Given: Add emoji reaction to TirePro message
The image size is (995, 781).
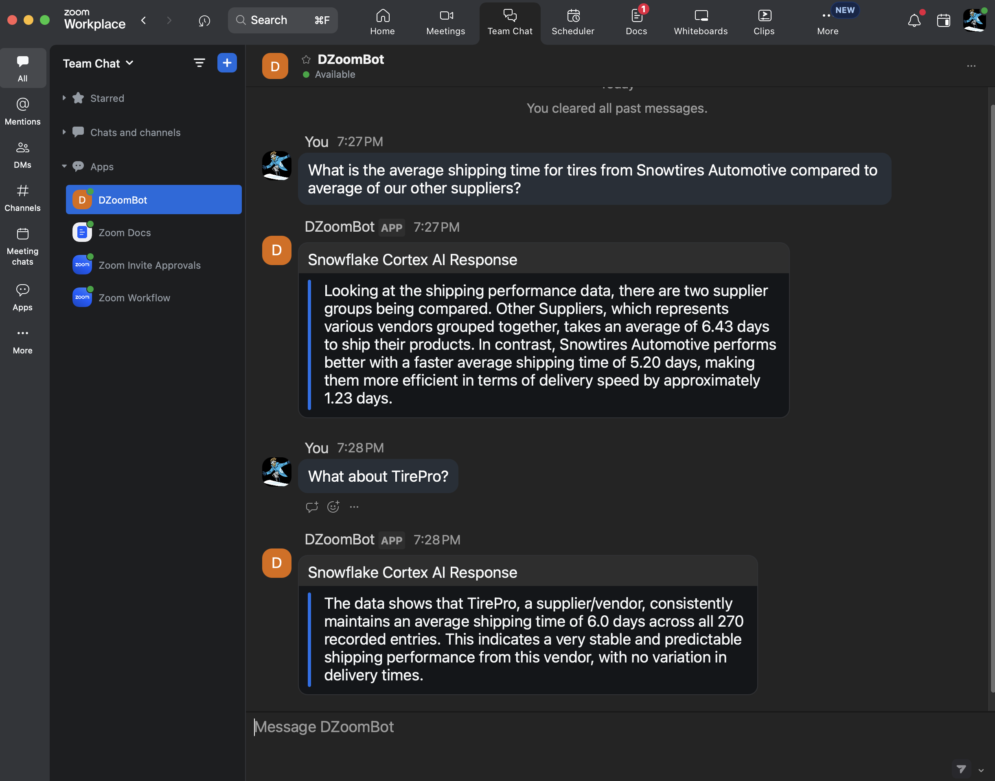Looking at the screenshot, I should tap(333, 507).
